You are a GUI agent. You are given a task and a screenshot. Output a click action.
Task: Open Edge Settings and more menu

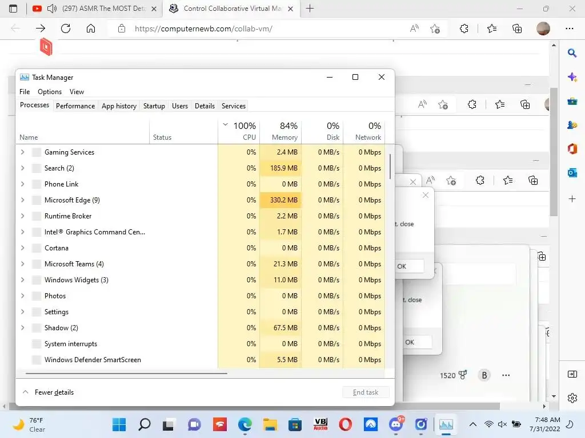pos(570,29)
